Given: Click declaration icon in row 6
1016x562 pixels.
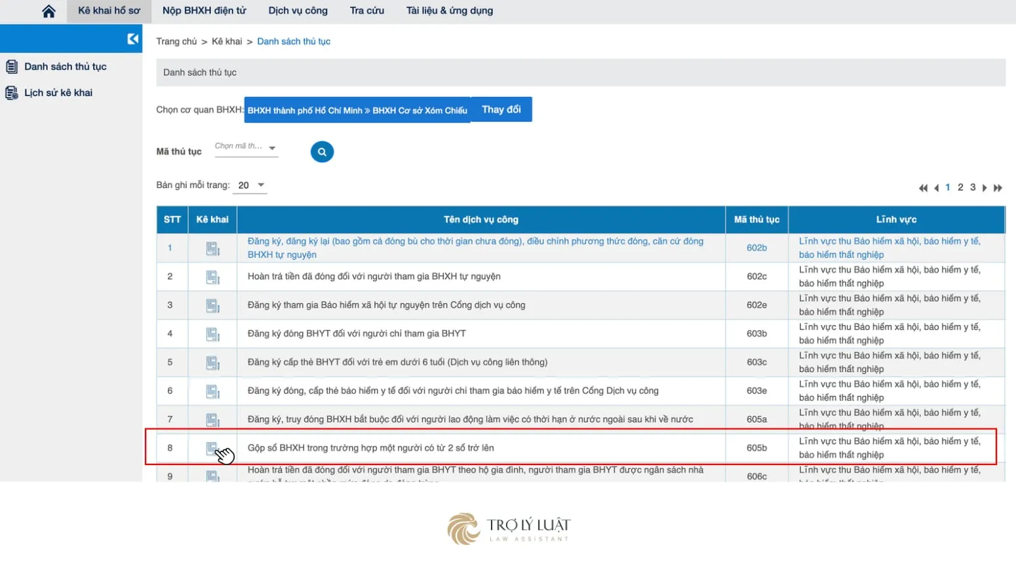Looking at the screenshot, I should pos(212,391).
